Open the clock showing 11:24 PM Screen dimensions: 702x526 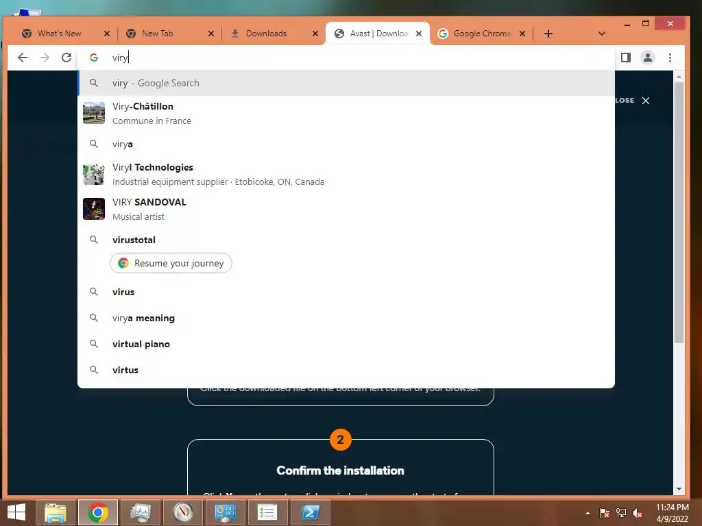[672, 513]
